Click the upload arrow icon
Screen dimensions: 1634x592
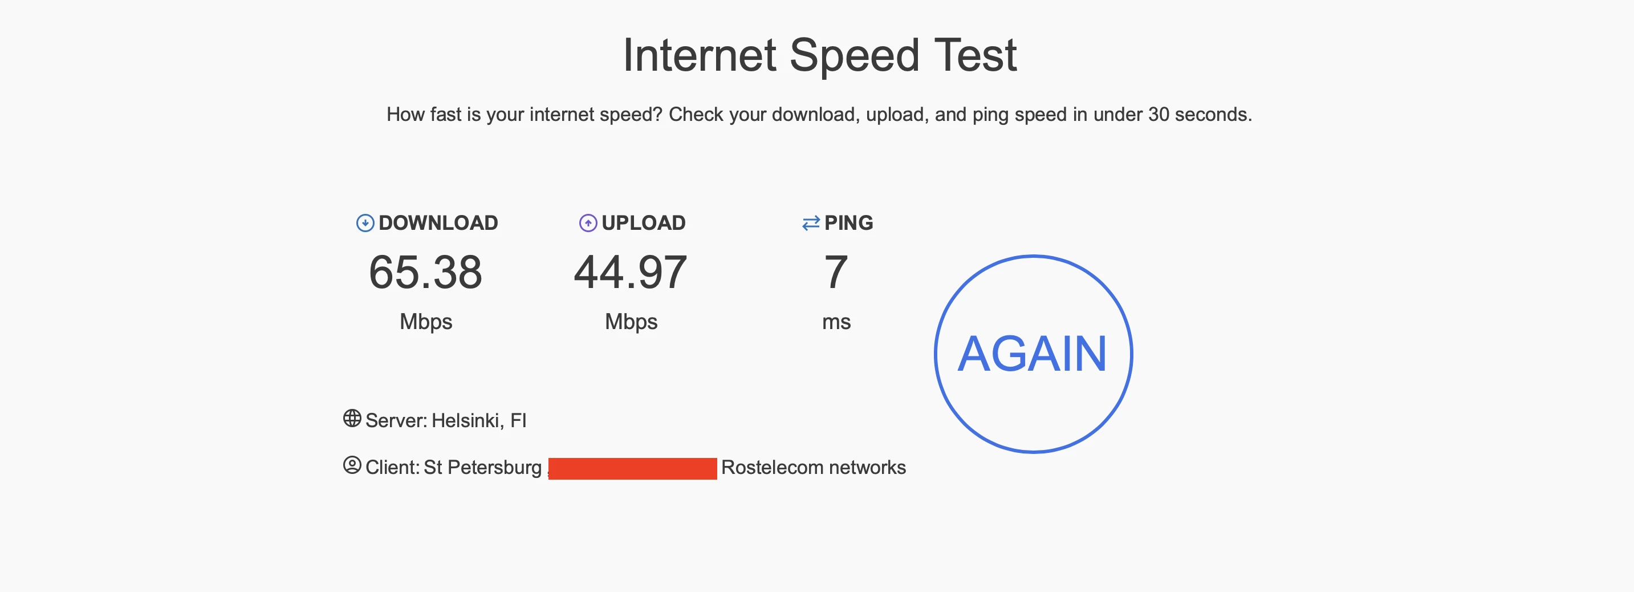(588, 223)
